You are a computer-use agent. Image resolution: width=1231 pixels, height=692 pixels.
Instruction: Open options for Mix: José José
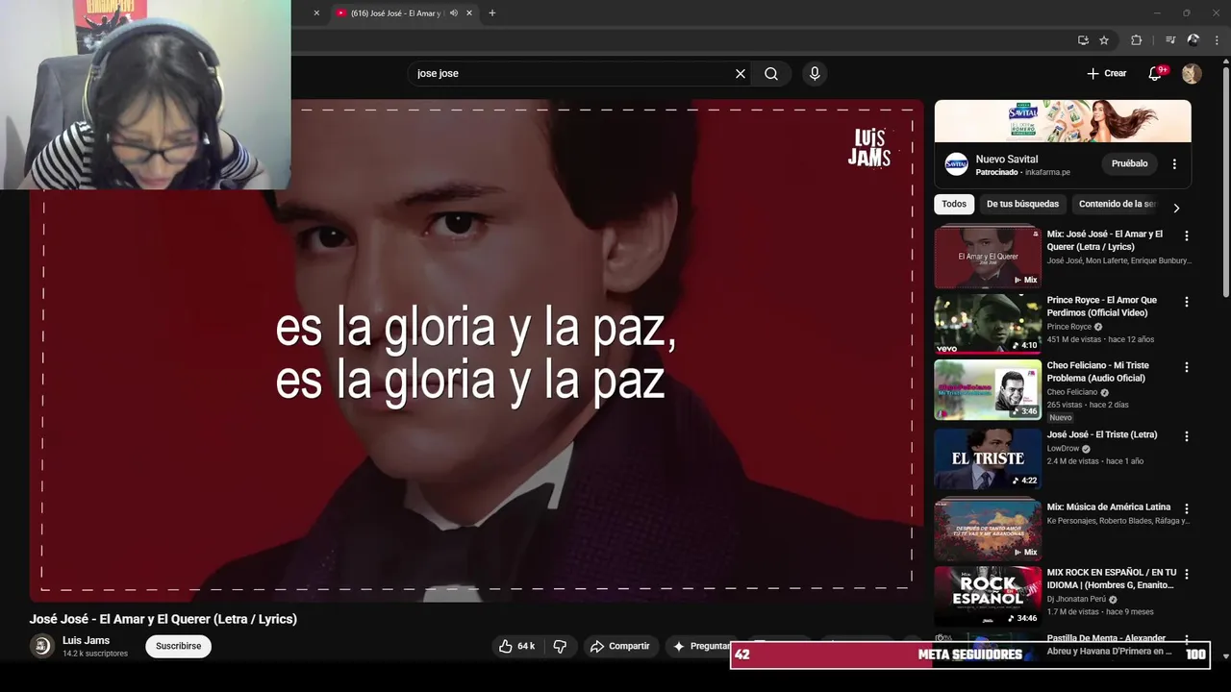pyautogui.click(x=1186, y=235)
